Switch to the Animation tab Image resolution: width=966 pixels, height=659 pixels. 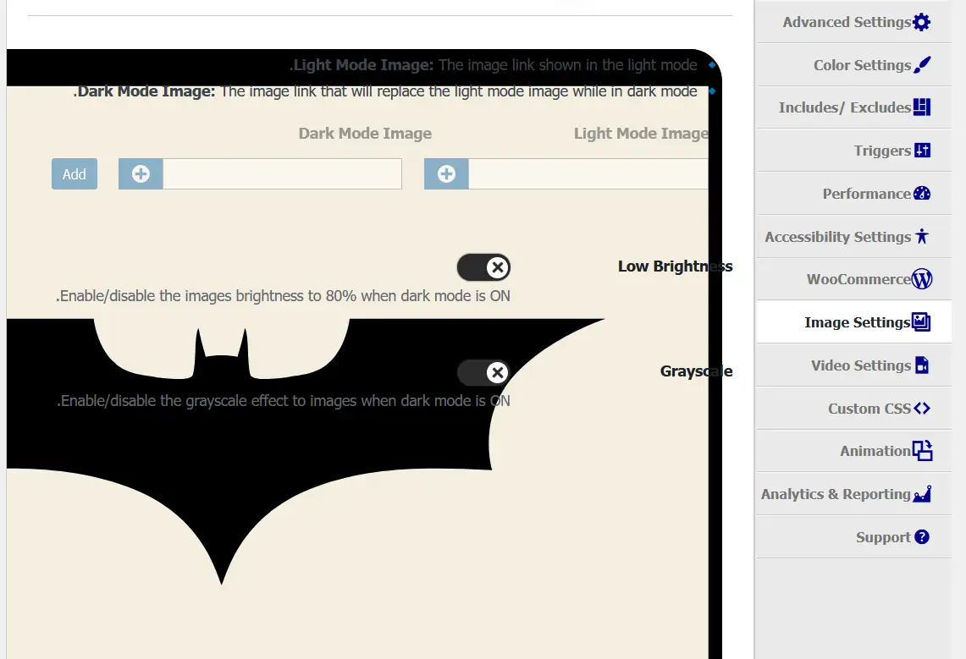pos(854,450)
